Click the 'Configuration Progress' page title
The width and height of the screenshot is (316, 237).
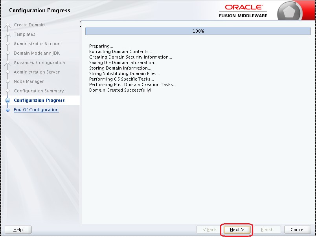point(40,10)
